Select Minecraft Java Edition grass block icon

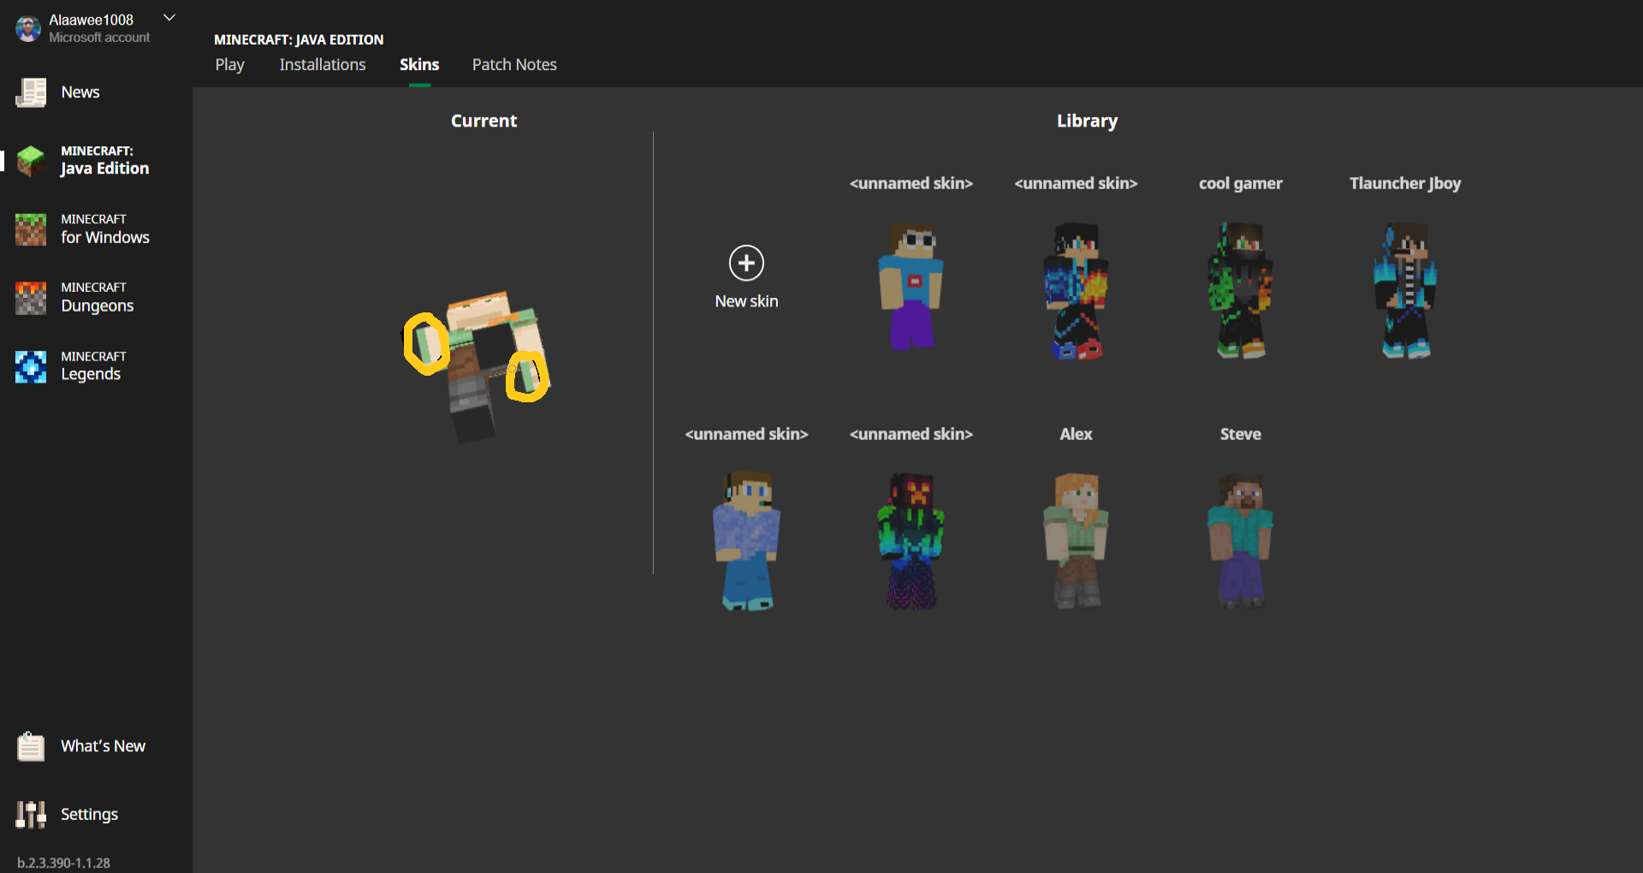pos(31,160)
